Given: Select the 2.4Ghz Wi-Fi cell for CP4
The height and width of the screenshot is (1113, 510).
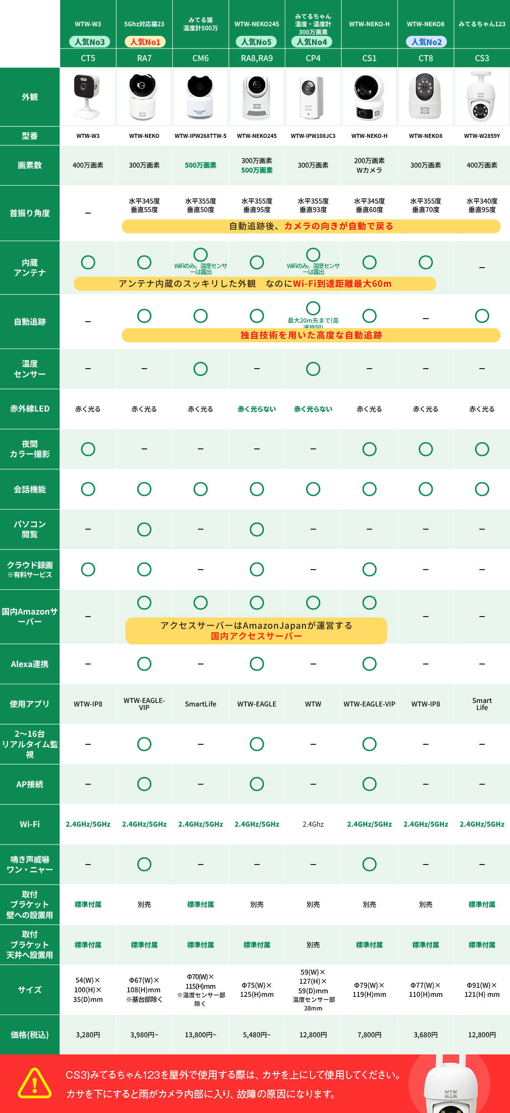Looking at the screenshot, I should point(313,824).
